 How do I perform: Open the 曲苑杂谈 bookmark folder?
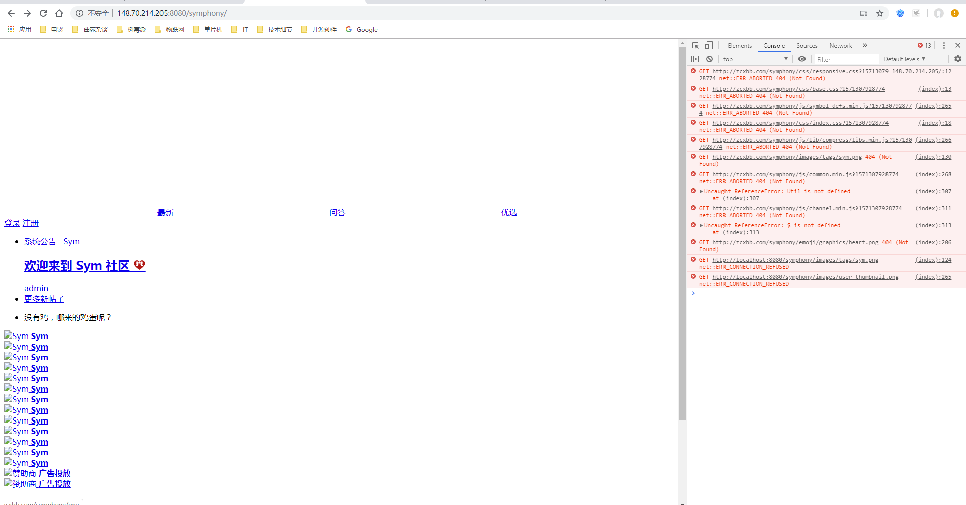coord(90,29)
